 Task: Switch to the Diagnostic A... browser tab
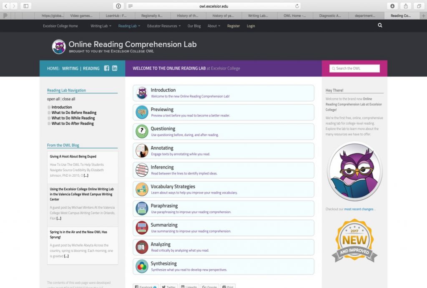tap(331, 16)
